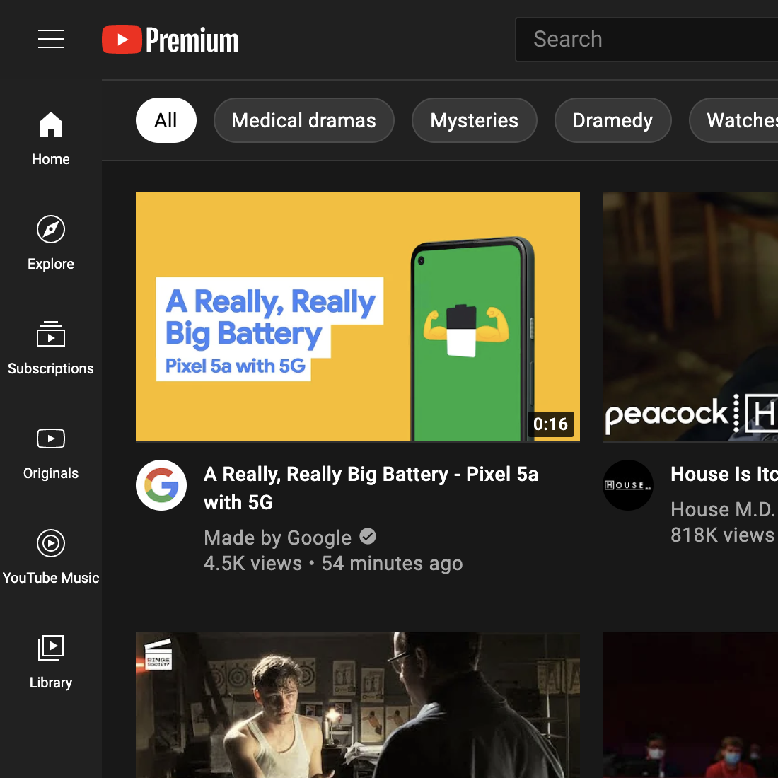The image size is (778, 778).
Task: Open the Google channel avatar
Action: click(x=161, y=485)
